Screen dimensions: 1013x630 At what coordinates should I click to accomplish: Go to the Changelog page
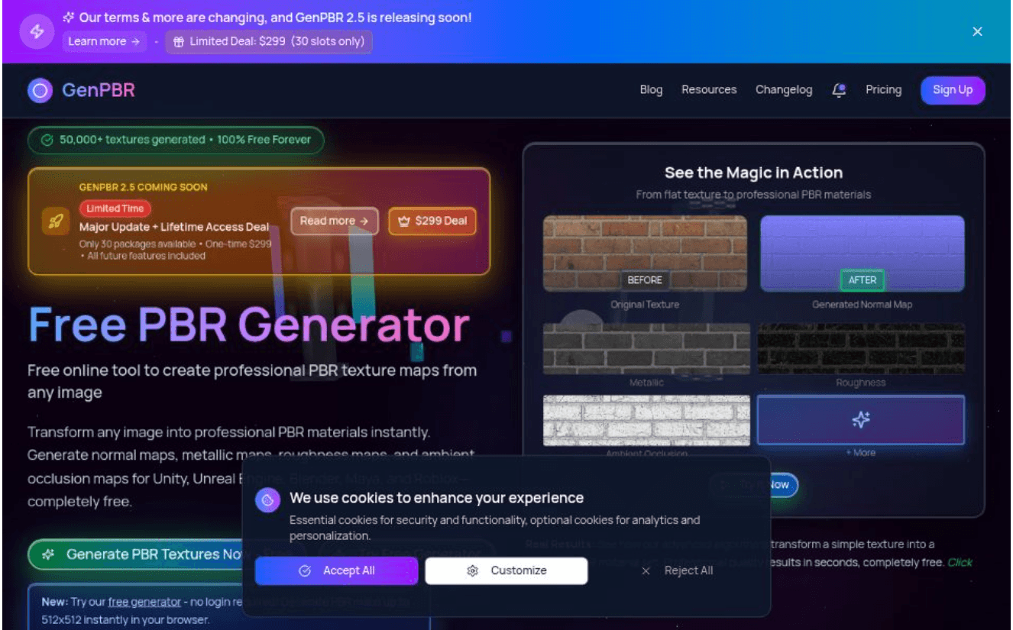tap(784, 90)
